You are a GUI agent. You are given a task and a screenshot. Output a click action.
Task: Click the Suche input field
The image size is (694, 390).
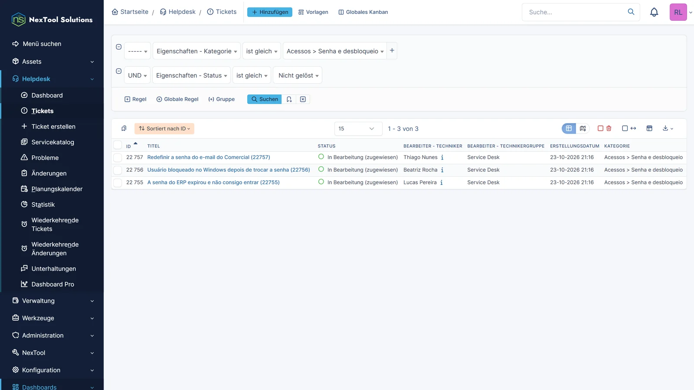(x=575, y=12)
